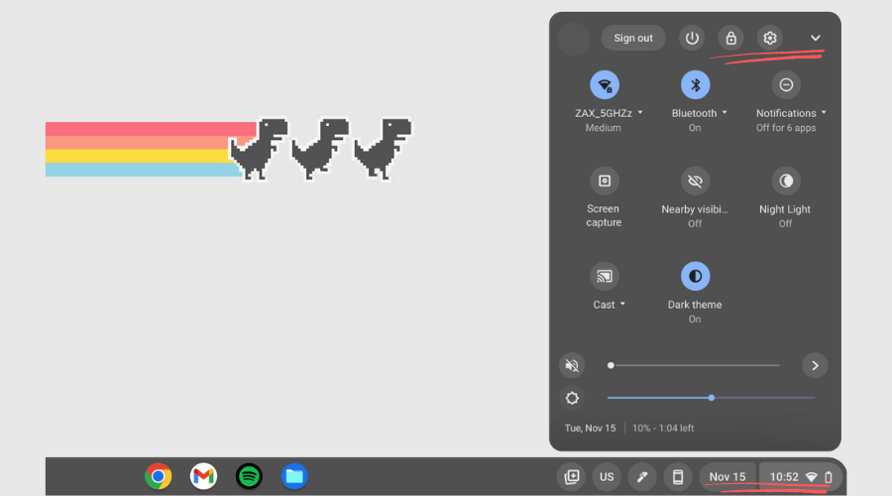Open the Bluetooth devices dropdown arrow
Image resolution: width=892 pixels, height=496 pixels.
725,112
